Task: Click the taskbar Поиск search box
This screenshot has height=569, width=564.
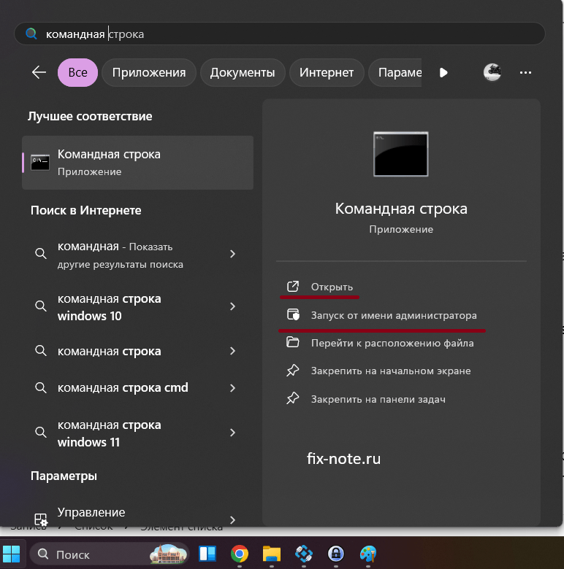Action: coord(109,554)
